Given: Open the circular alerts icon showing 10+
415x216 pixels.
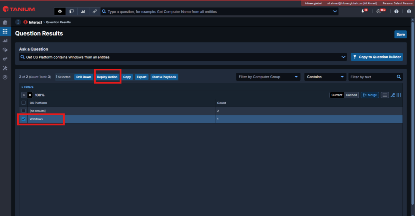Looking at the screenshot, I should (378, 11).
